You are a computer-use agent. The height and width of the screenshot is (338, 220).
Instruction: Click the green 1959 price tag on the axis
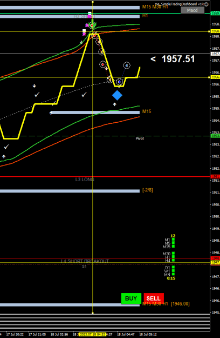[x=215, y=14]
